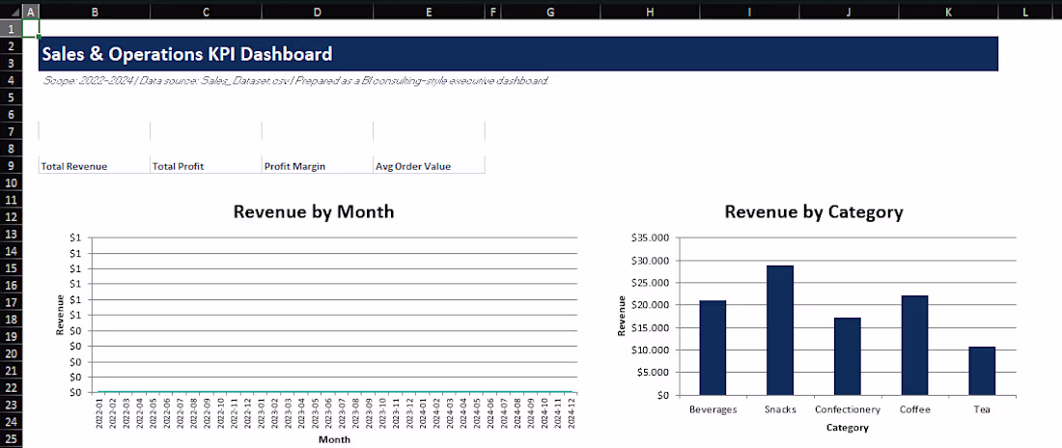Click the Revenue axis title in Category chart
1062x448 pixels.
(622, 316)
